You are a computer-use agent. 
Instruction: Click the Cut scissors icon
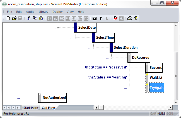(x=28, y=19)
